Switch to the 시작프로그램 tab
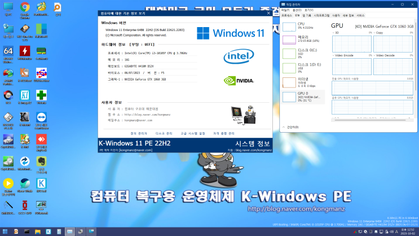Viewport: 419px width, 236px height. click(321, 15)
